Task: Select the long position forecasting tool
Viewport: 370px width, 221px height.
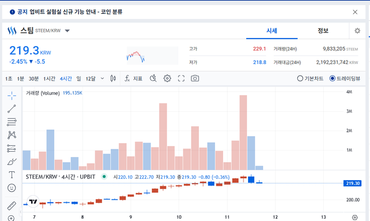Action: pyautogui.click(x=12, y=148)
